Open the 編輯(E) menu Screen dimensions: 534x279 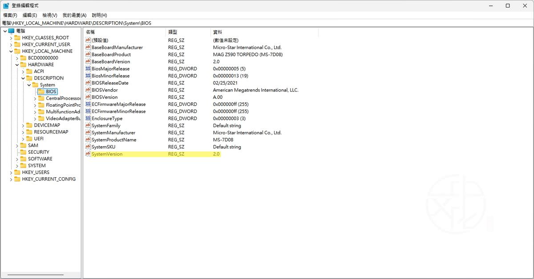pyautogui.click(x=30, y=15)
